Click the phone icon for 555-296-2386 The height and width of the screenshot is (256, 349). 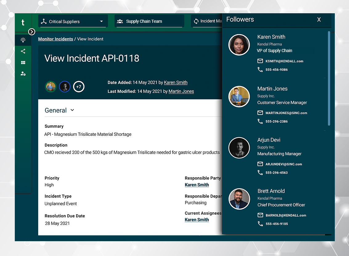tap(260, 121)
